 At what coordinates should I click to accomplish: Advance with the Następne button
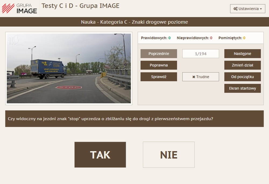coord(242,54)
